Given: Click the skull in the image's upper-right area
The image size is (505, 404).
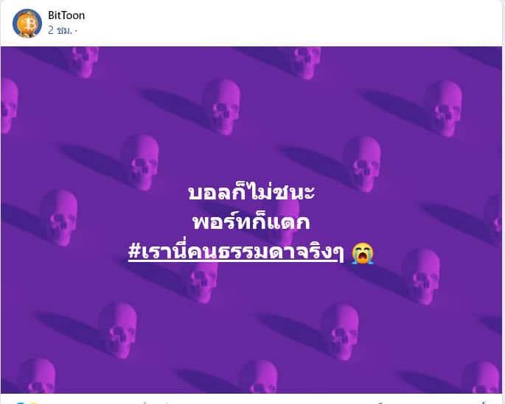Looking at the screenshot, I should tap(443, 108).
